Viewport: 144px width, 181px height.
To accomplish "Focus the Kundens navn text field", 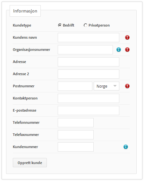I will pos(89,37).
